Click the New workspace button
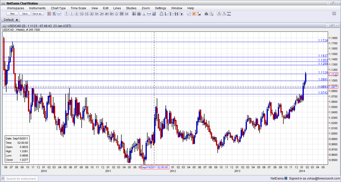 12,14
